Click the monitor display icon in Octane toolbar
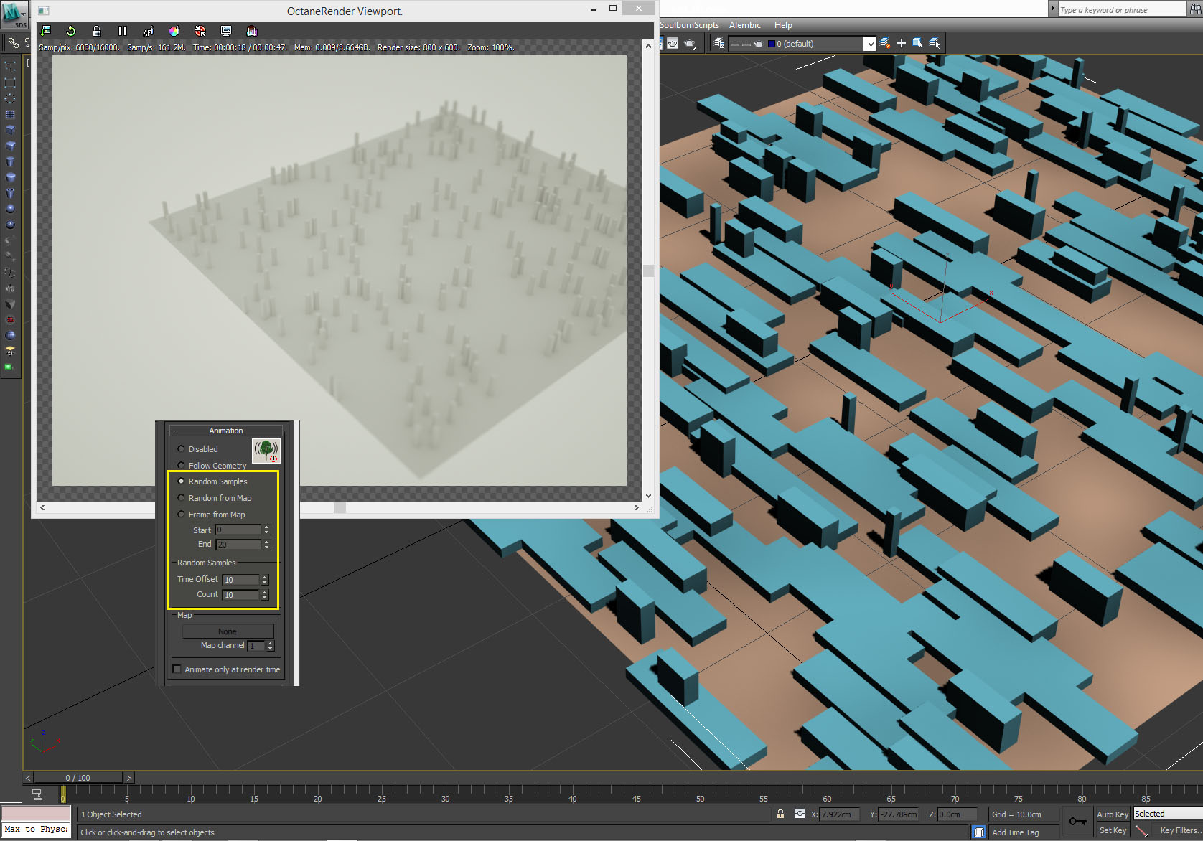This screenshot has width=1203, height=841. coord(226,31)
